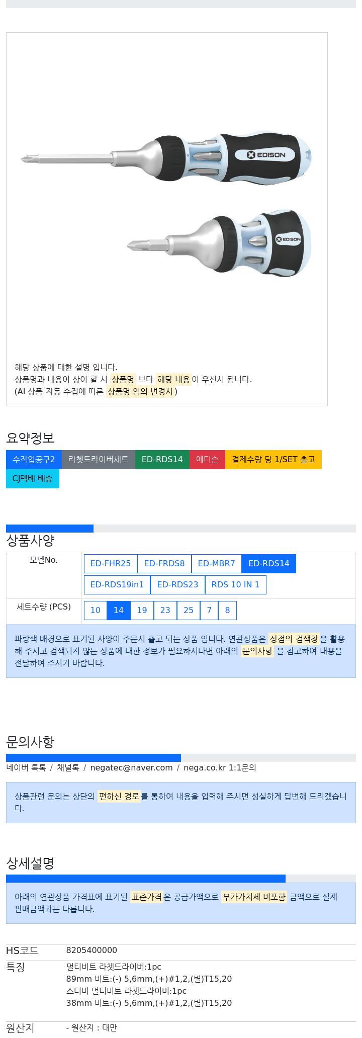Choose set quantity 7
The image size is (362, 1038).
[x=209, y=611]
